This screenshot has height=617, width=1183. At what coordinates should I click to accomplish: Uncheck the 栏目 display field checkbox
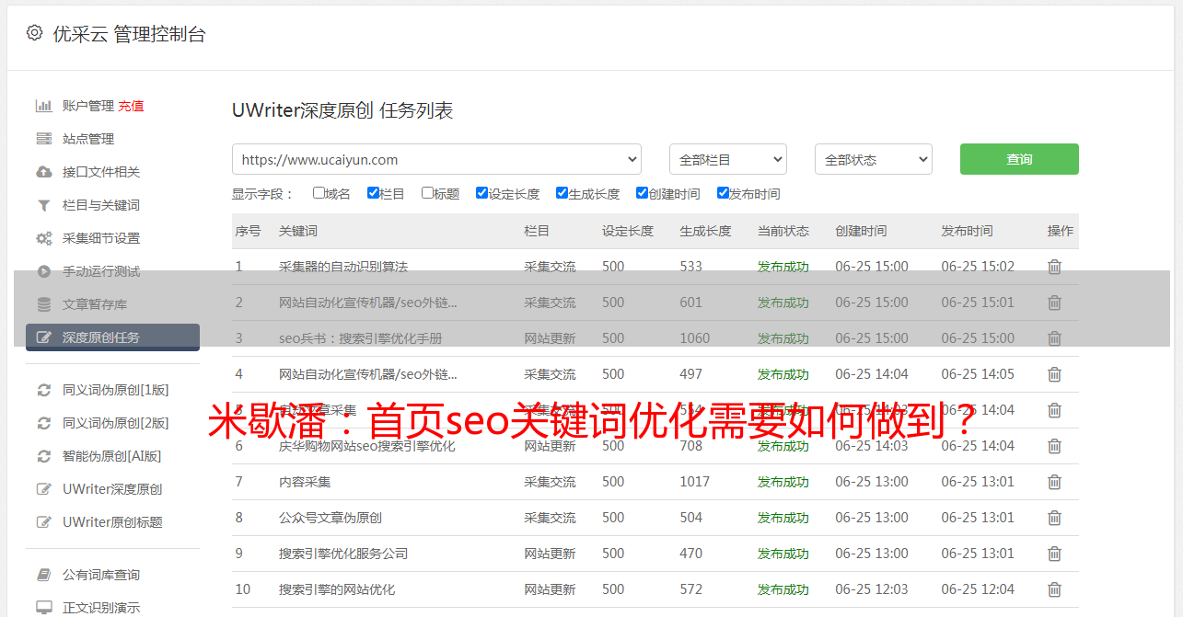373,193
